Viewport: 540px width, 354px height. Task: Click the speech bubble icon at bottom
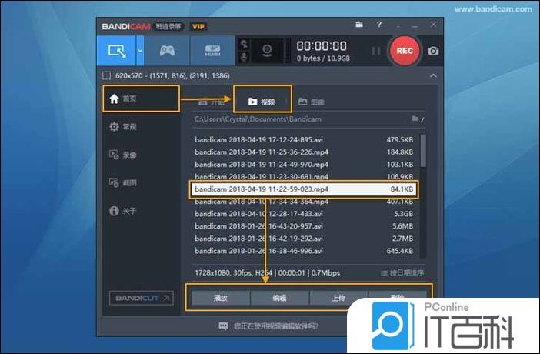pyautogui.click(x=223, y=326)
